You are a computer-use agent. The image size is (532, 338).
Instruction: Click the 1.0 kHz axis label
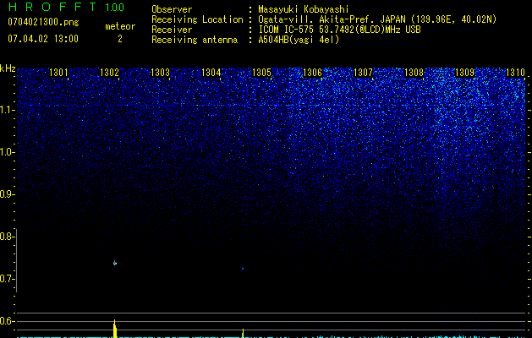point(7,152)
